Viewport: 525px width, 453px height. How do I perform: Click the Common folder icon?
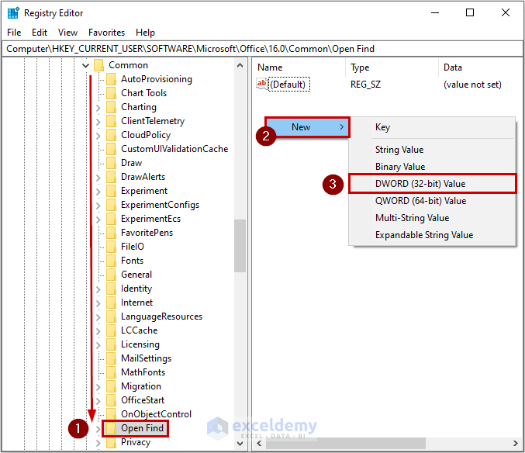pos(98,65)
